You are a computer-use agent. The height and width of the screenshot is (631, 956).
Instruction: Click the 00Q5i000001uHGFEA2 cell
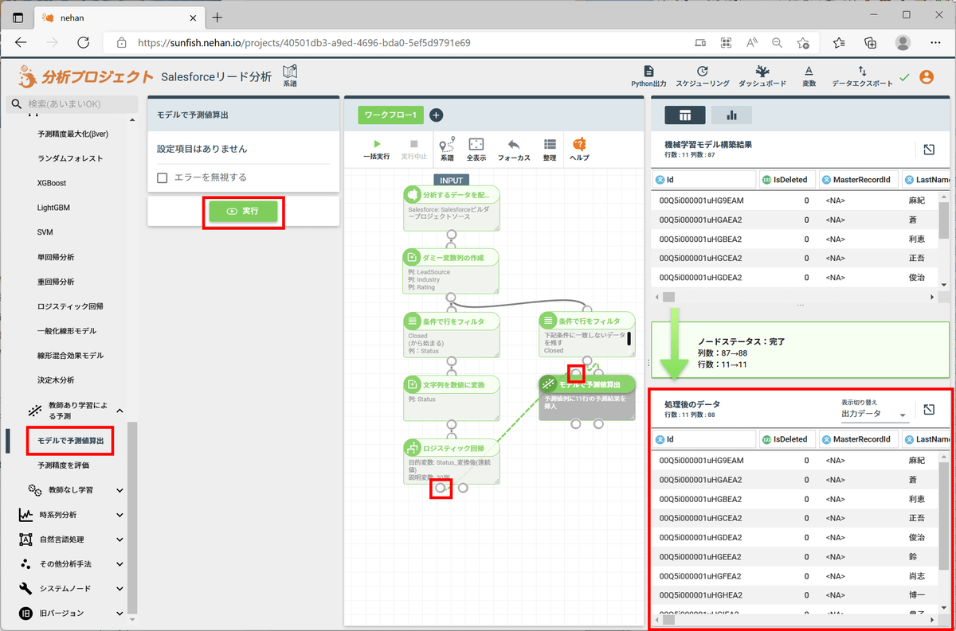[700, 575]
